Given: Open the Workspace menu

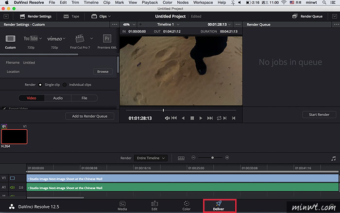Looking at the screenshot, I should 203,2.
